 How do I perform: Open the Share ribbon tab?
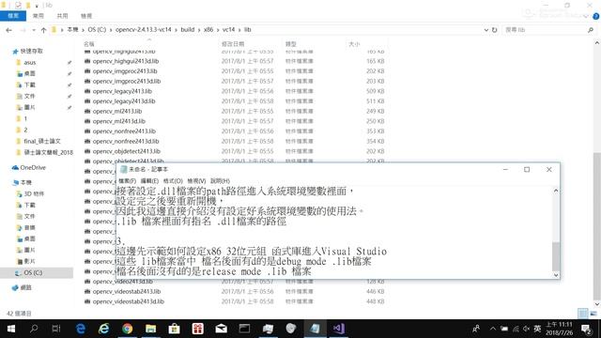[x=62, y=16]
